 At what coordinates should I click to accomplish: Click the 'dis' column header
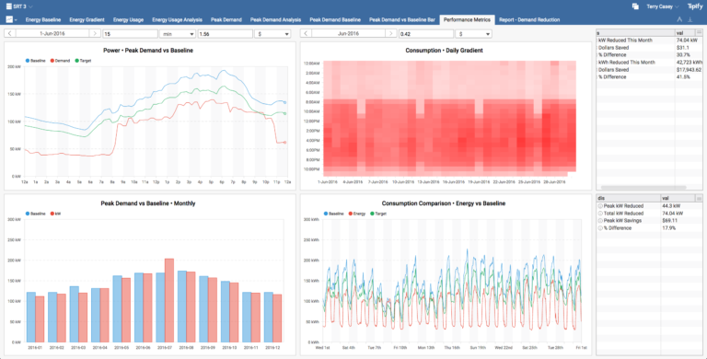[629, 199]
